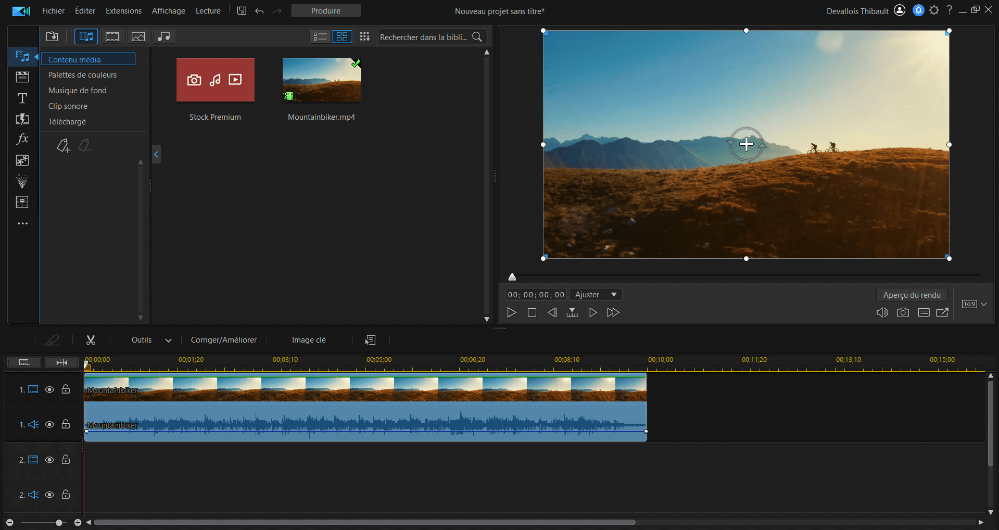Lock audio track 1
The image size is (999, 530).
pos(66,424)
